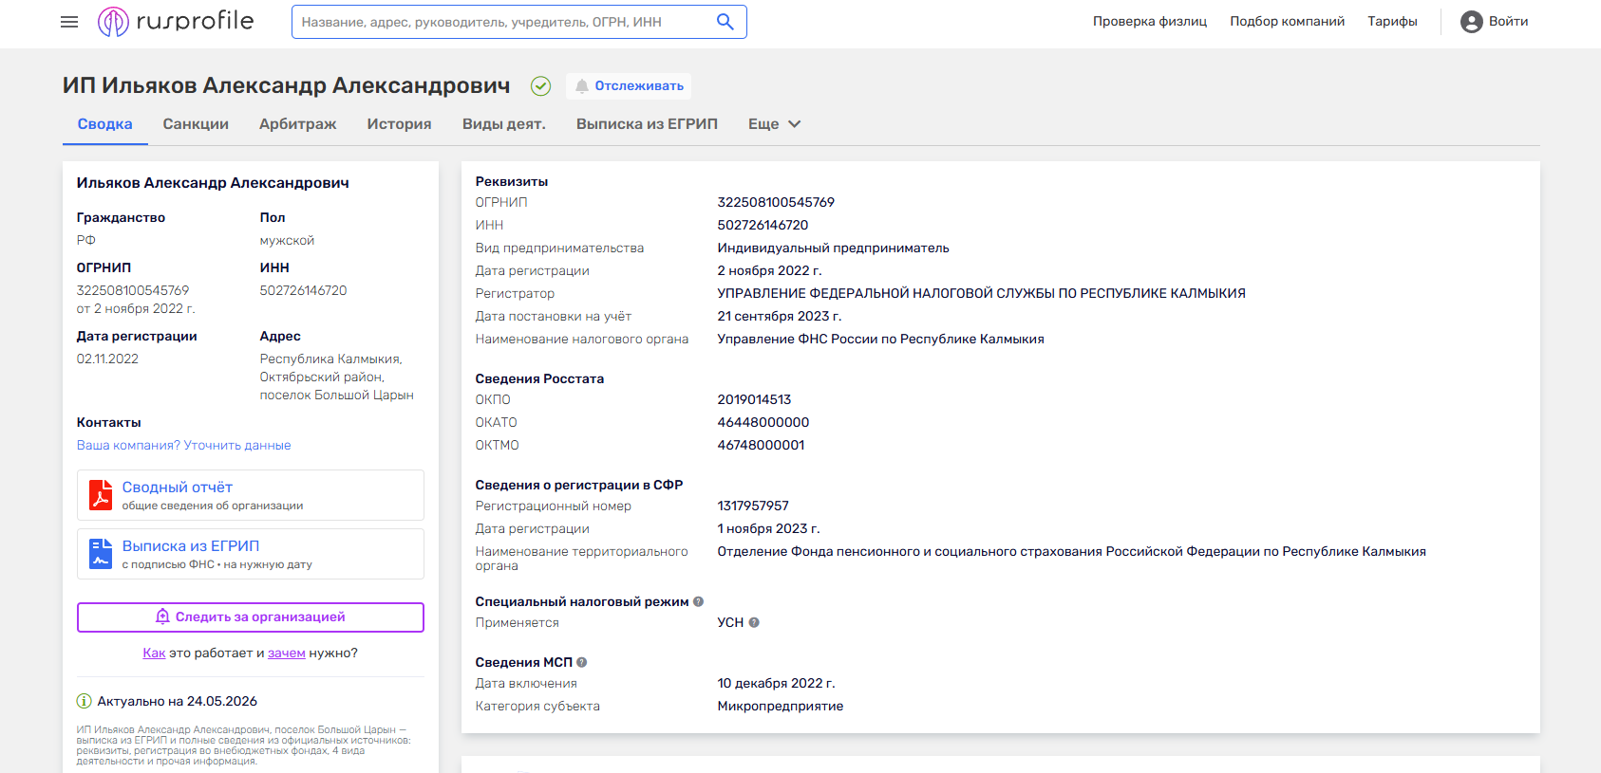Click the ОКАТО value 46448000000

[x=763, y=423]
